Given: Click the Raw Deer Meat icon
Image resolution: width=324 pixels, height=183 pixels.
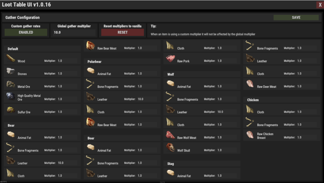Looking at the screenshot, I should (250, 84).
